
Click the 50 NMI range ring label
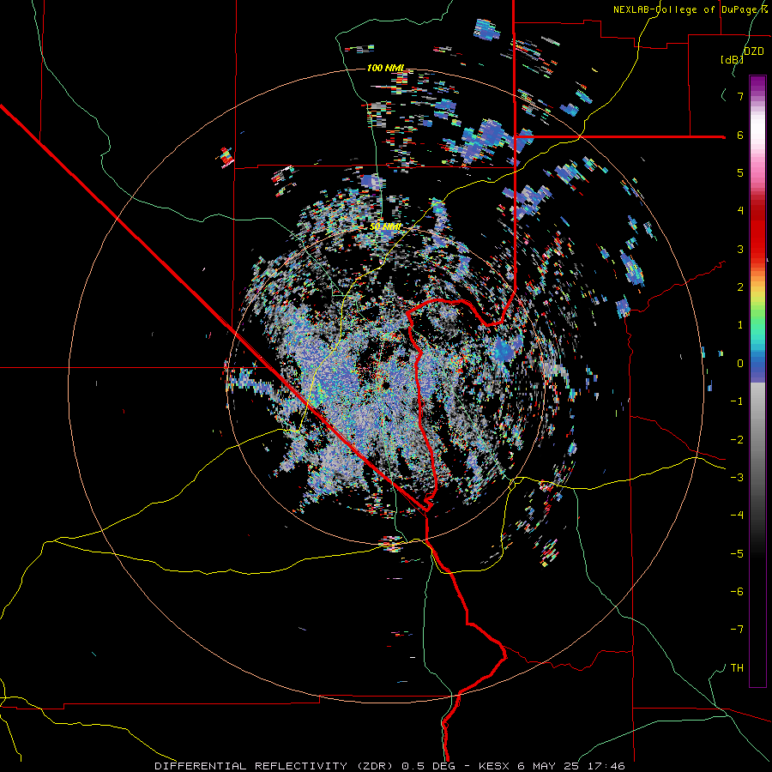click(x=385, y=227)
